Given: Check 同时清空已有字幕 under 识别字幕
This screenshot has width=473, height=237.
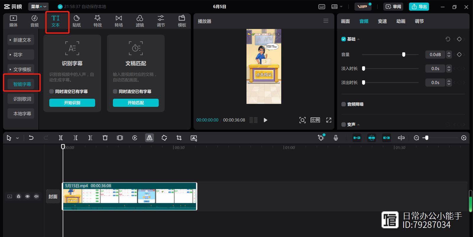Looking at the screenshot, I should click(51, 91).
